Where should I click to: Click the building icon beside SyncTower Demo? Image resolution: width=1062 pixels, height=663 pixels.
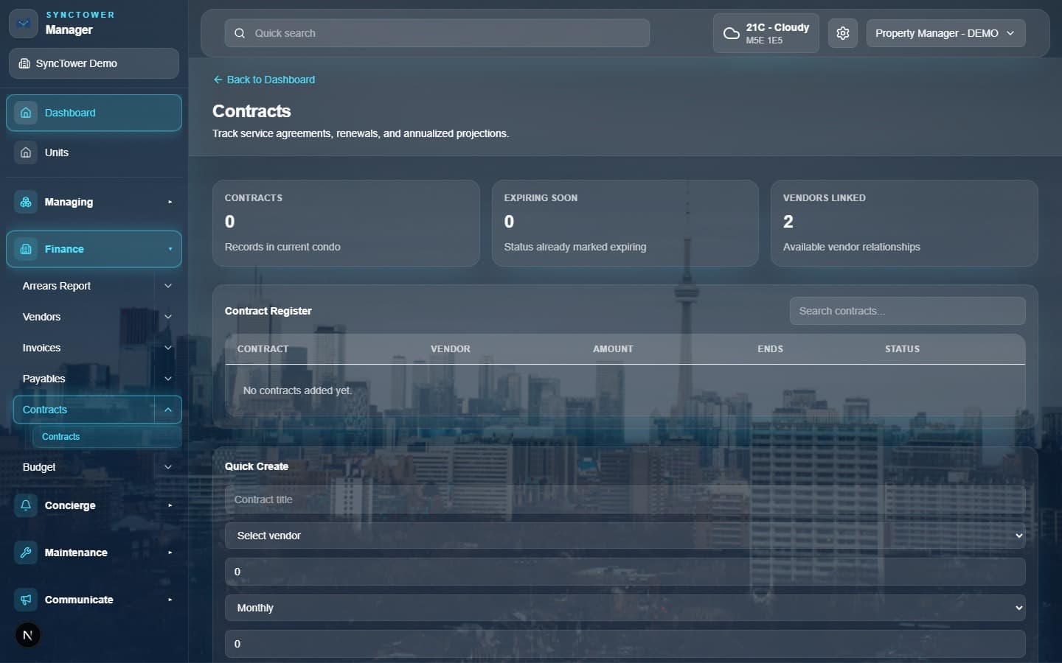[24, 63]
